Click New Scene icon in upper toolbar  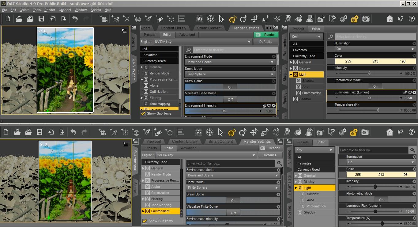[x=8, y=19]
